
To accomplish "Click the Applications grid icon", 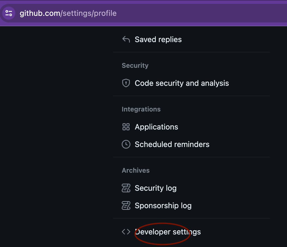I will (x=126, y=127).
